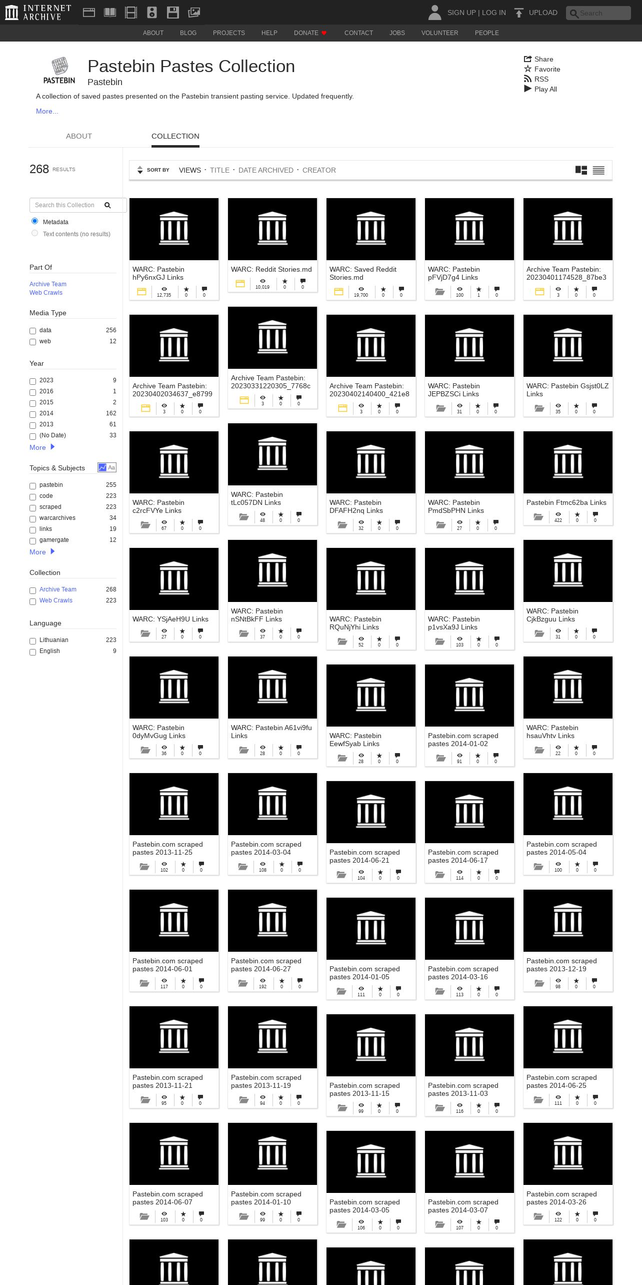Expand More under Year filters
Viewport: 642px width, 1285px height.
point(42,447)
